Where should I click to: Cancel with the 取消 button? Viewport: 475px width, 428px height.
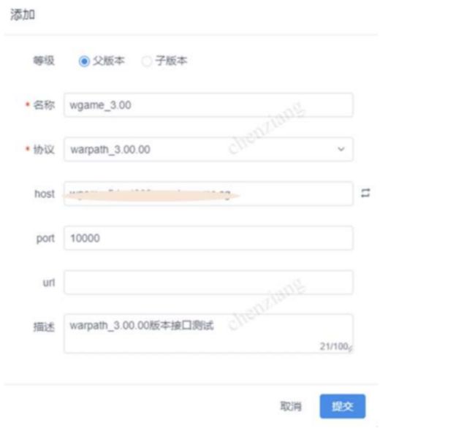(x=291, y=406)
